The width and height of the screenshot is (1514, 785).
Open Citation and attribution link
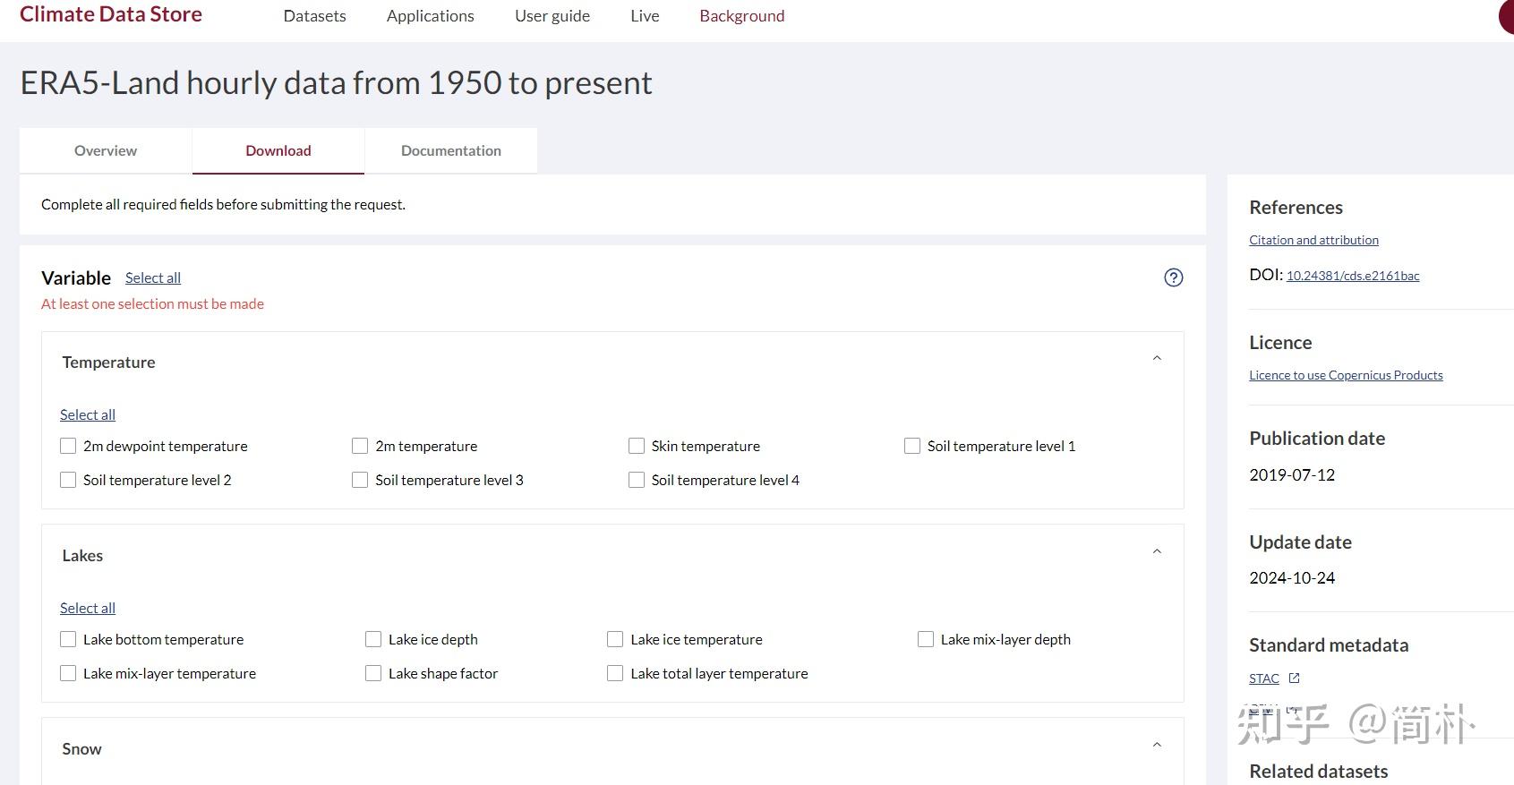(1313, 240)
